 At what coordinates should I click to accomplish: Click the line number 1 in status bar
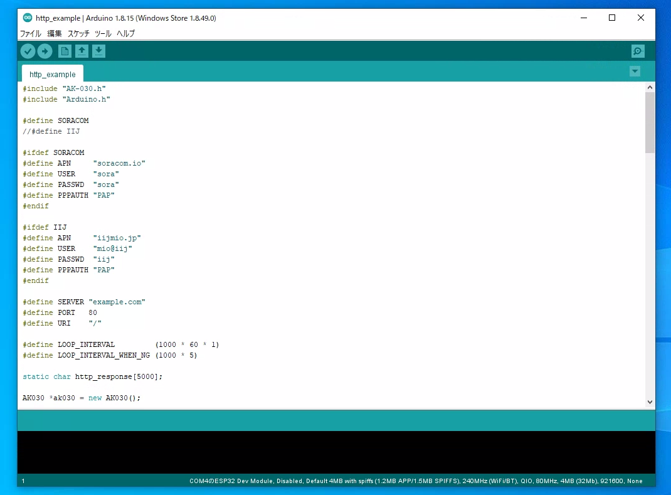click(23, 481)
